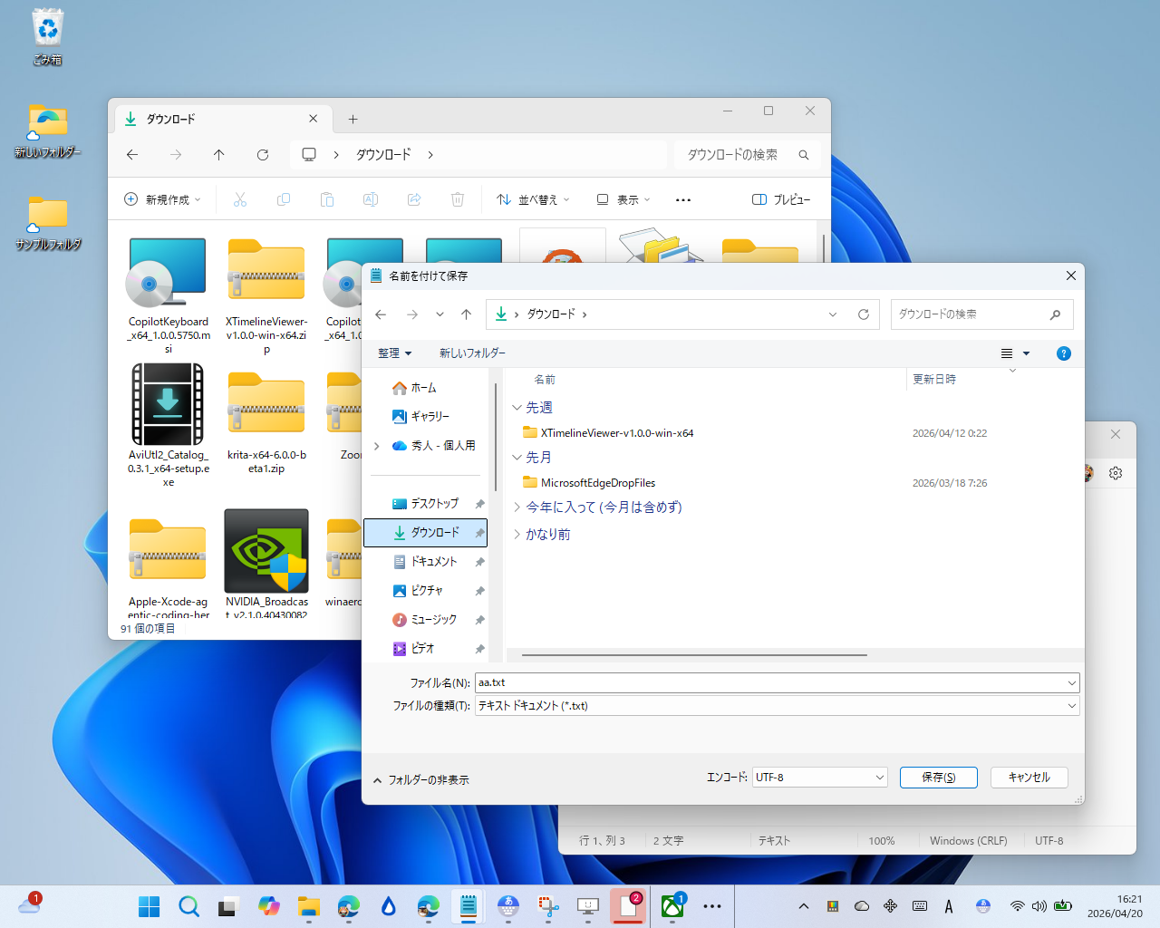Open the touch keyboard icon in the system tray

[x=920, y=905]
